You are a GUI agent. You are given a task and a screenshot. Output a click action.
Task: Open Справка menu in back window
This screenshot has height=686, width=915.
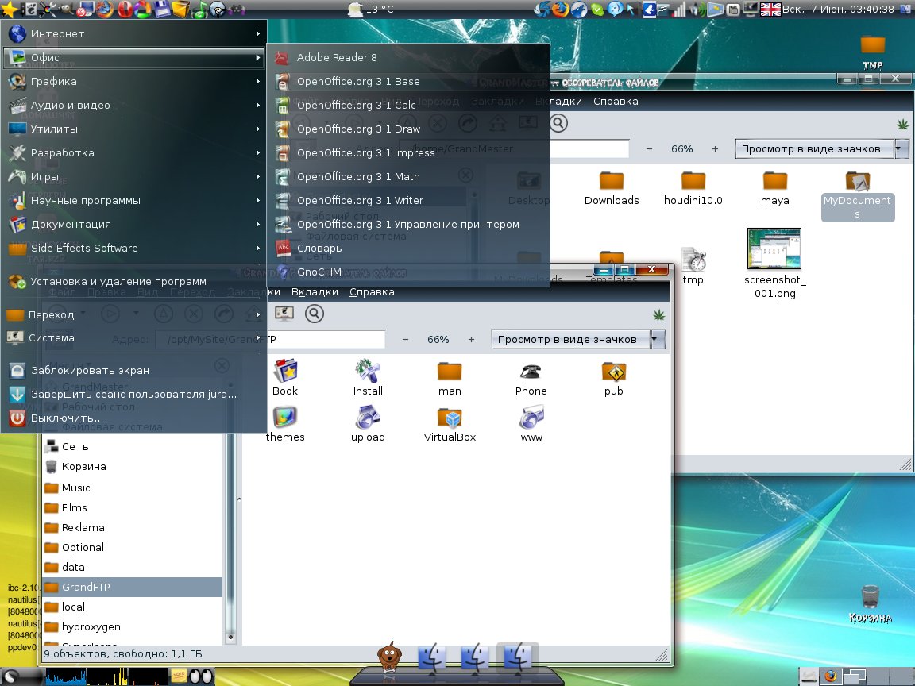pyautogui.click(x=616, y=102)
